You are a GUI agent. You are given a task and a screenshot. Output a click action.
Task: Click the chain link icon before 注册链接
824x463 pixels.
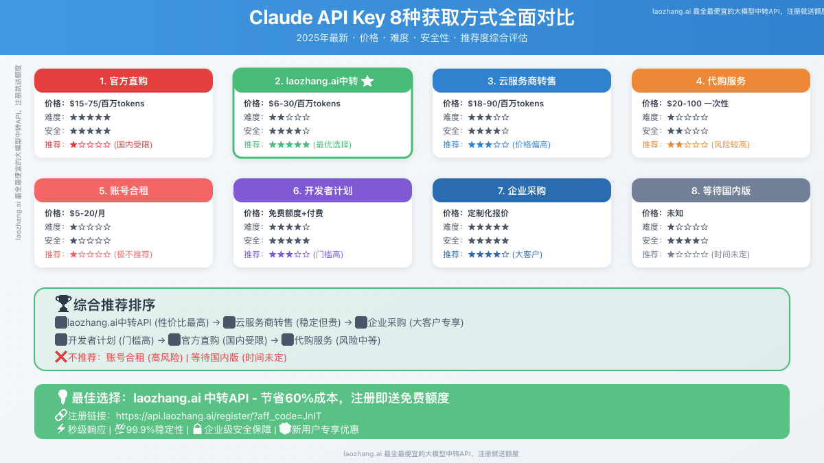pyautogui.click(x=60, y=416)
